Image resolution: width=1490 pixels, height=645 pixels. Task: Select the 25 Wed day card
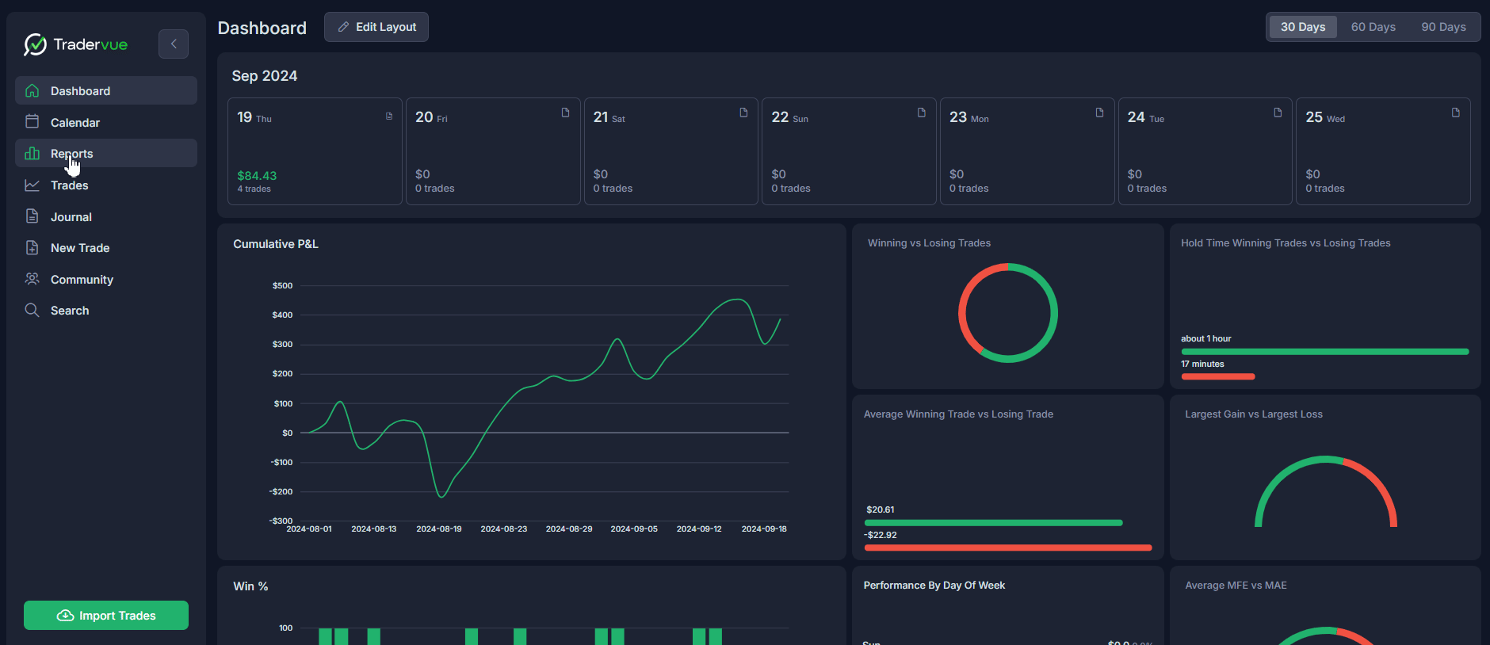pyautogui.click(x=1383, y=151)
